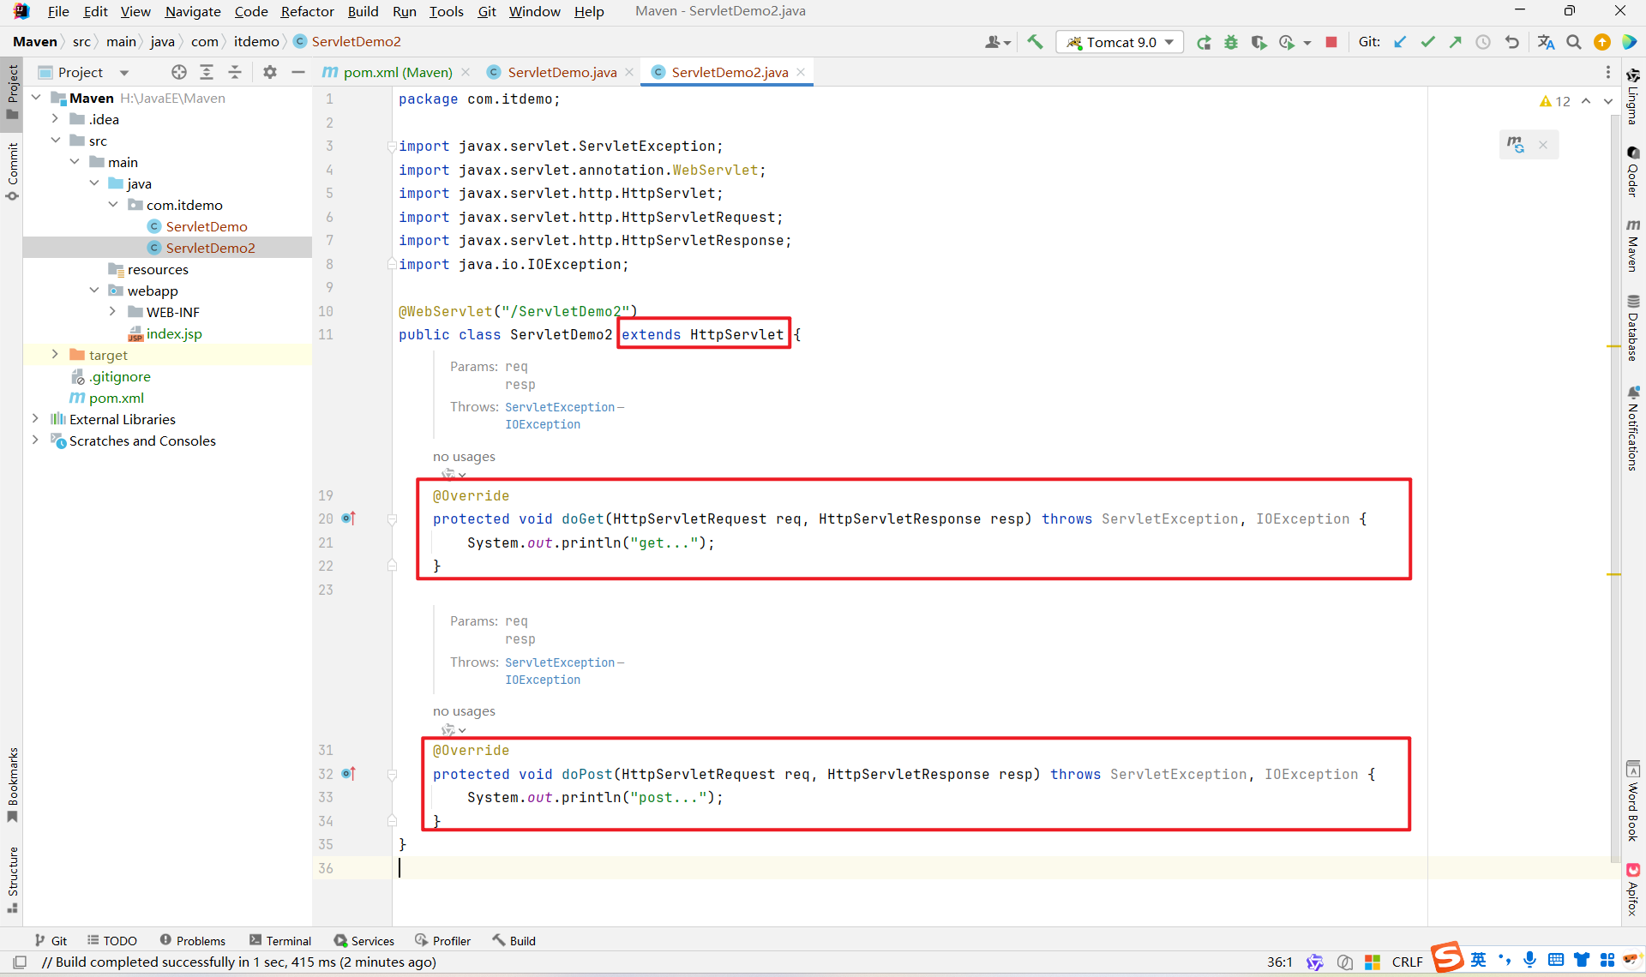Stop the running Tomcat server
Viewport: 1646px width, 977px height.
[1331, 42]
